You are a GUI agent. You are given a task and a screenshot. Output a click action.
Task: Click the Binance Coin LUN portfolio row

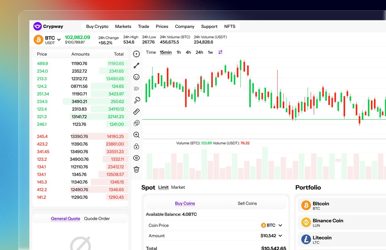click(342, 223)
